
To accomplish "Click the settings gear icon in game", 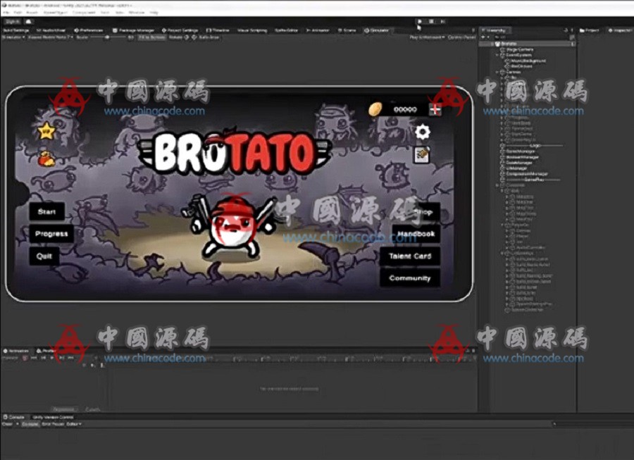I will (422, 132).
